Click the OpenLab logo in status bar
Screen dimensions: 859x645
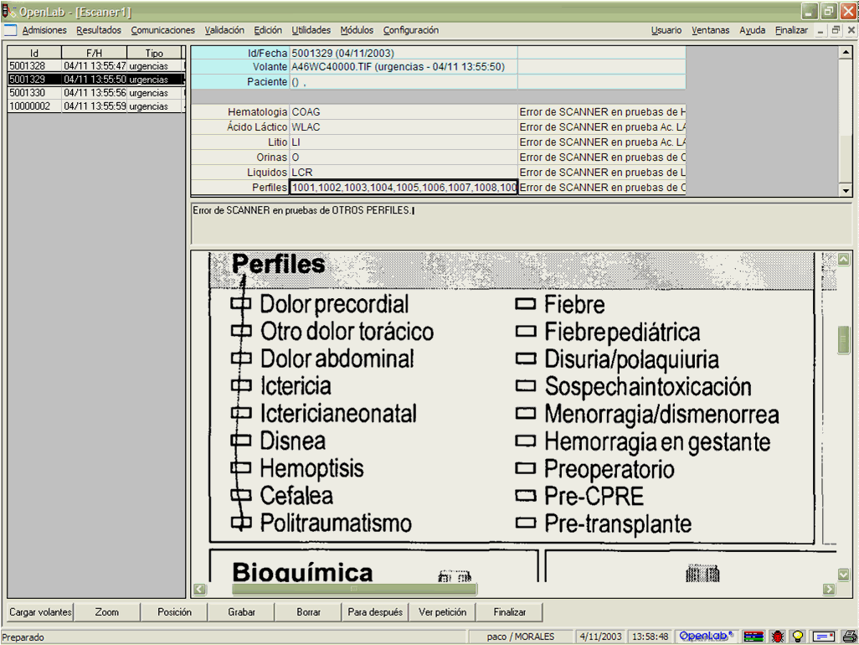click(706, 637)
